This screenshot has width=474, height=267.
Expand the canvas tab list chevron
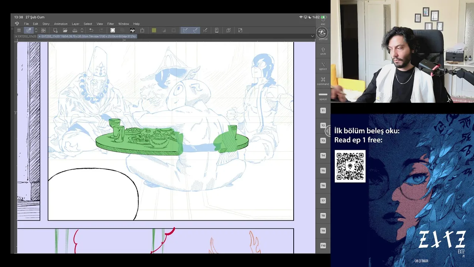(x=312, y=36)
